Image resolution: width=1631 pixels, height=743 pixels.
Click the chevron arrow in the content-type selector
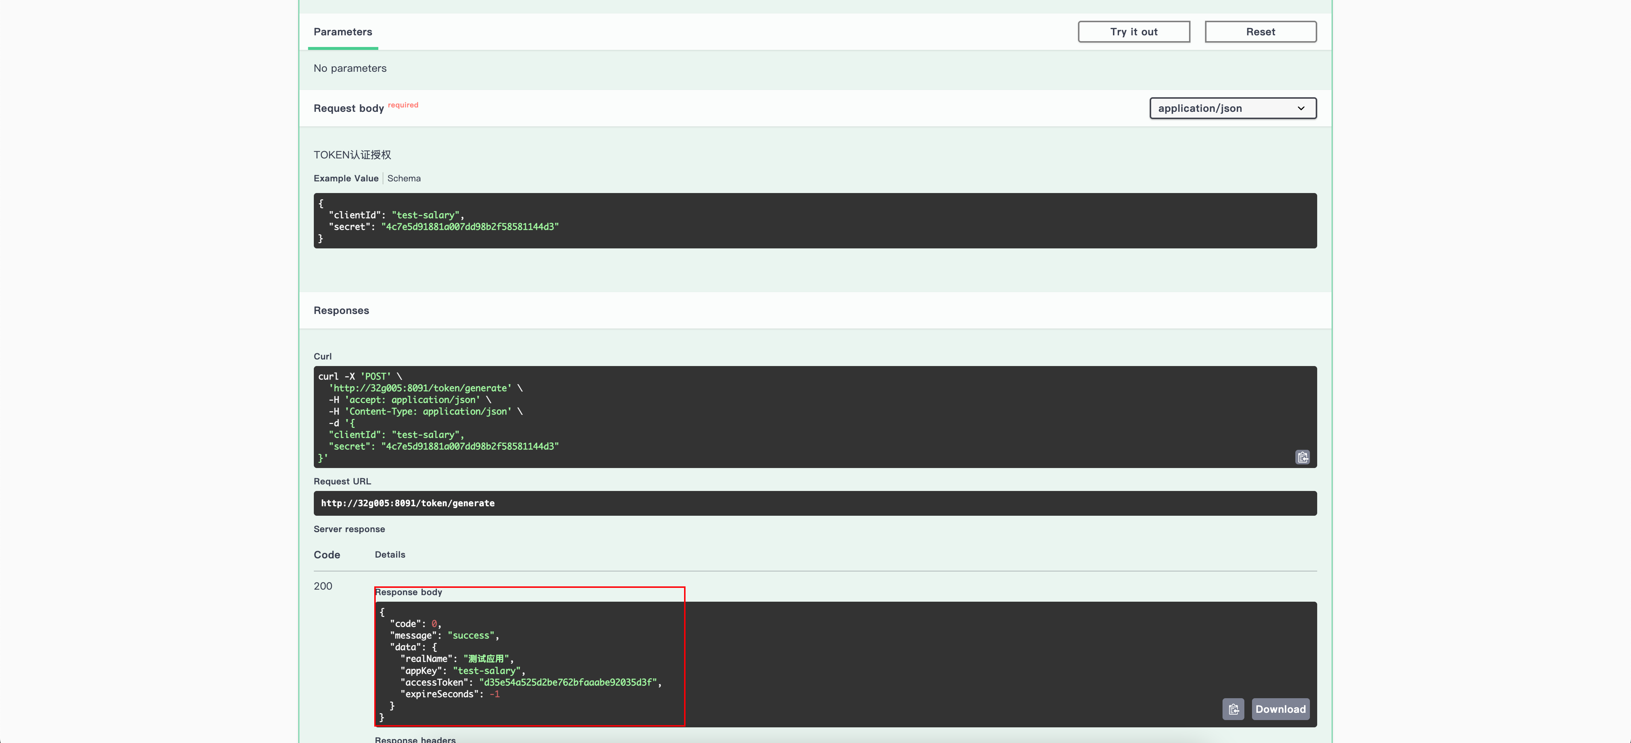tap(1300, 108)
